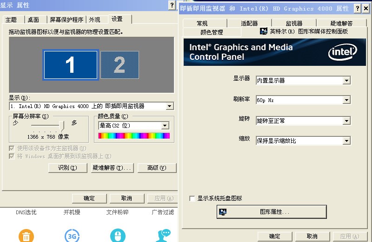Viewport: 372px width, 242px height.
Task: Click the 屏幕分辨率 slider handle
Action: coord(62,126)
